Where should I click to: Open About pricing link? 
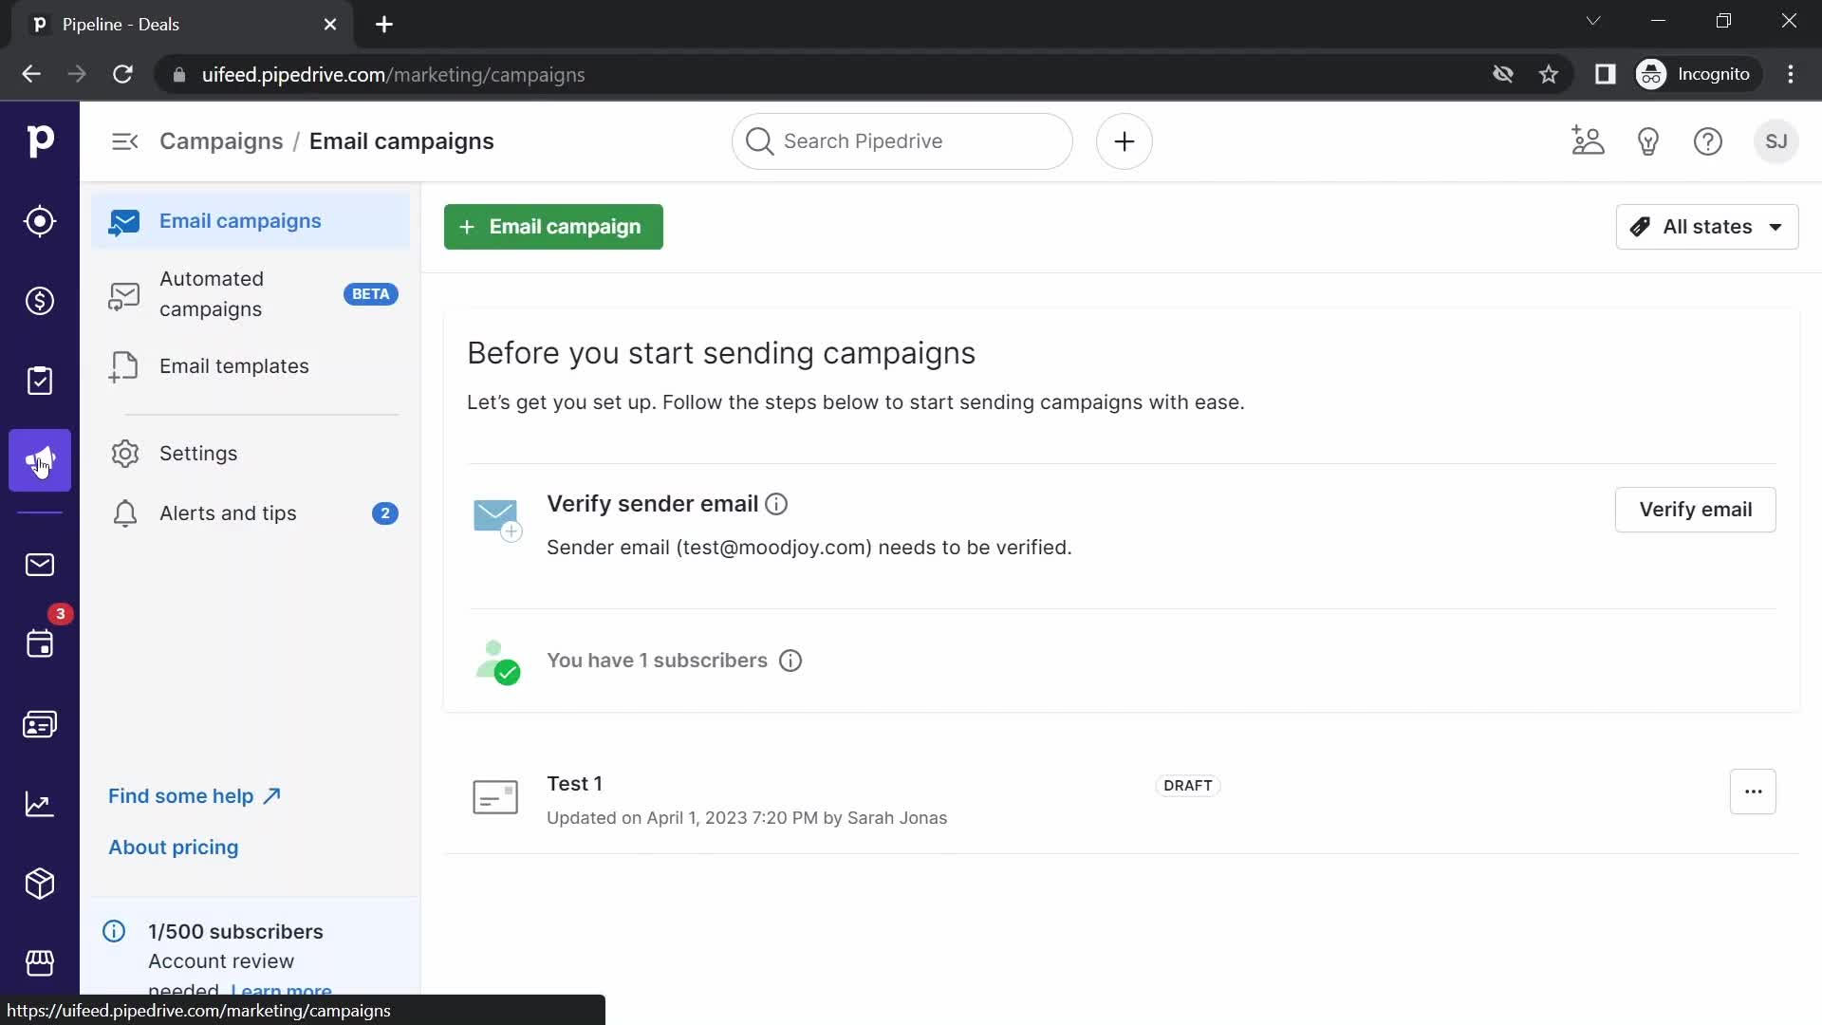point(174,848)
